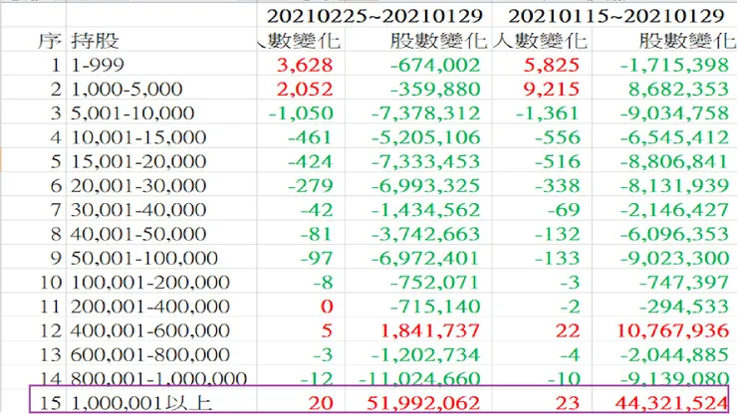Click the value -5,205,106
Image resolution: width=737 pixels, height=414 pixels.
(x=426, y=137)
